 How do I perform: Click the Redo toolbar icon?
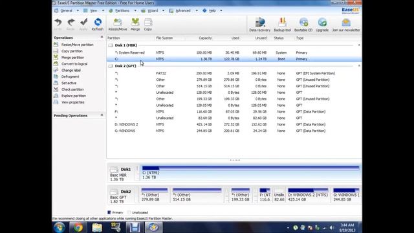point(71,25)
